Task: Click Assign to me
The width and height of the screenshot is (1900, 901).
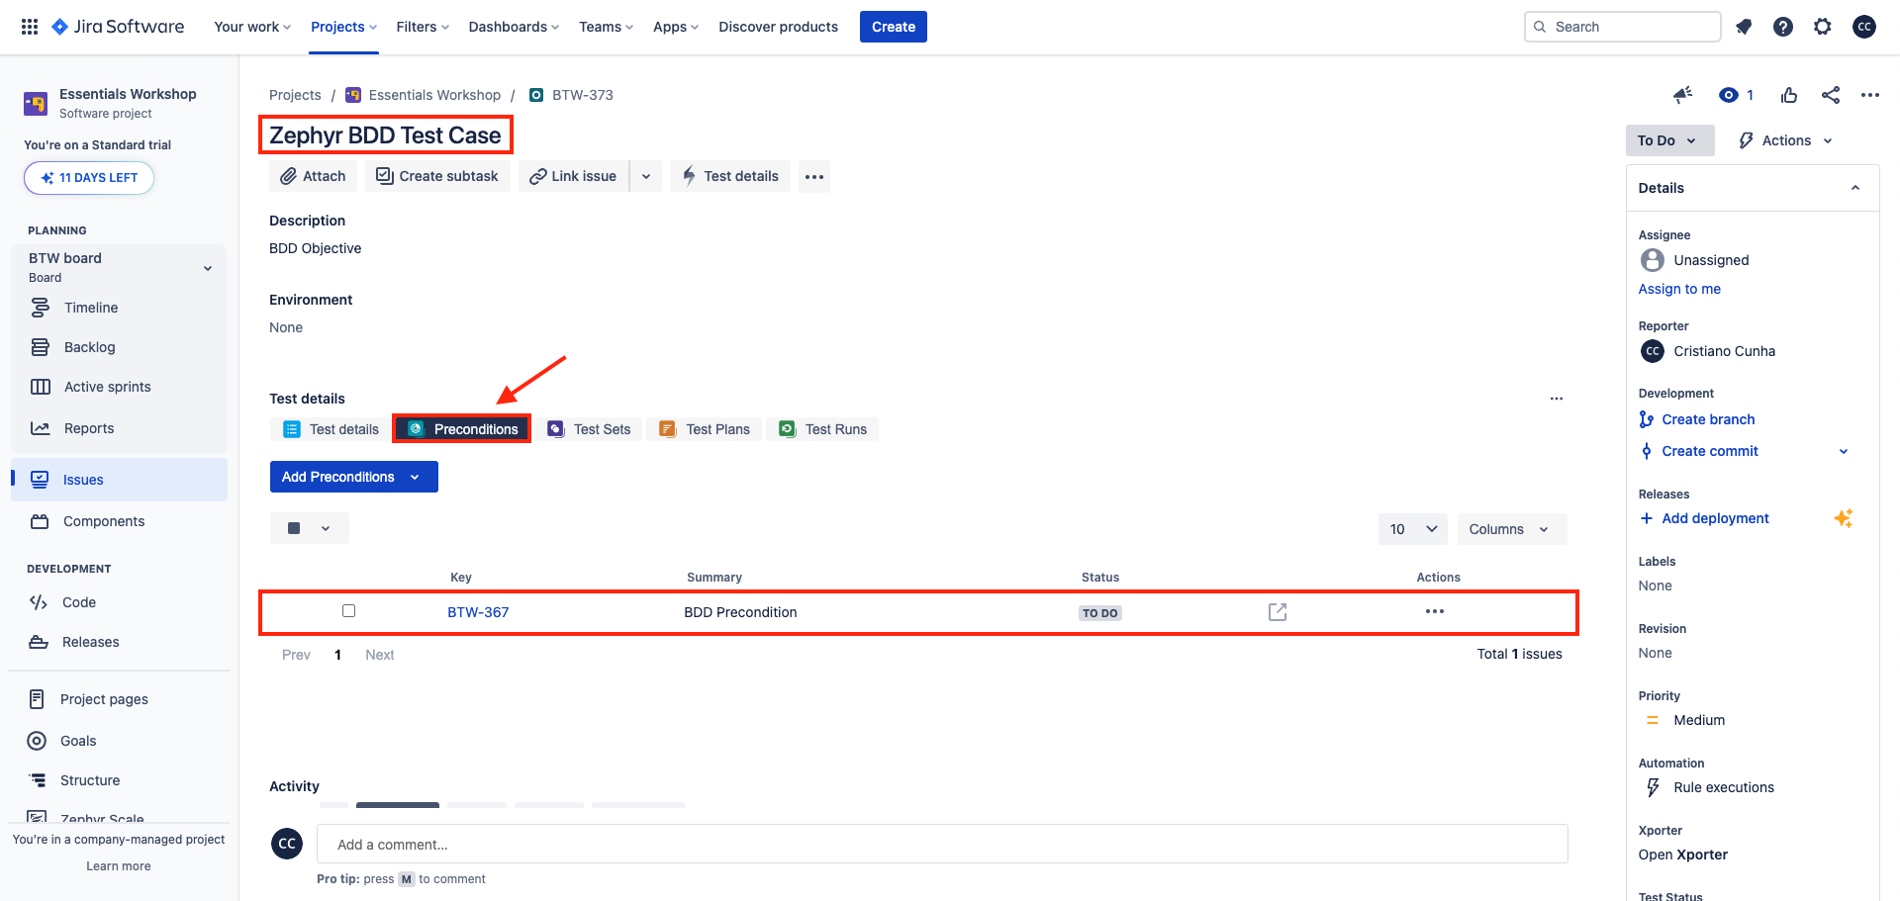Action: pyautogui.click(x=1679, y=289)
